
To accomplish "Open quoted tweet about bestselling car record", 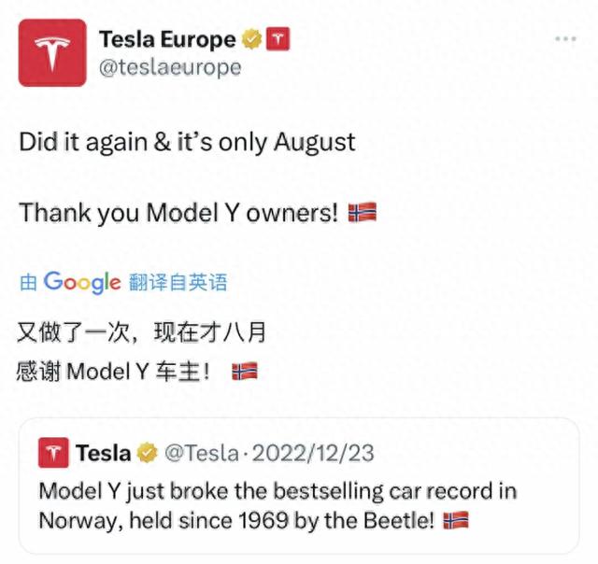I will [299, 486].
